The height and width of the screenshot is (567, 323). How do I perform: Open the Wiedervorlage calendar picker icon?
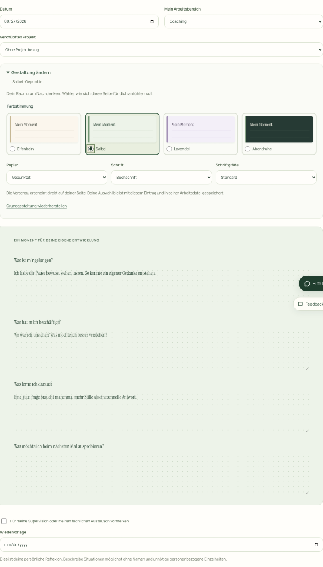[316, 544]
